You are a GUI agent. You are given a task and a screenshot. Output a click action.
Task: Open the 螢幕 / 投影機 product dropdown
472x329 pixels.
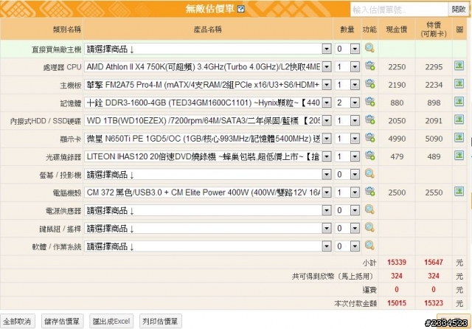tap(208, 174)
